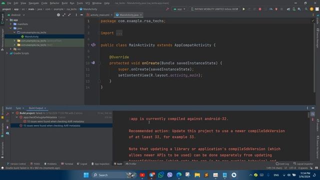Expand the res folder
This screenshot has height=180, width=320.
11,49
